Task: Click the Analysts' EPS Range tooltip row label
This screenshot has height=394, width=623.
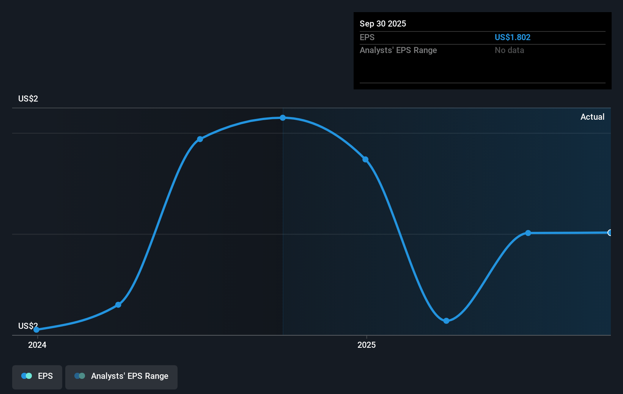Action: [398, 50]
